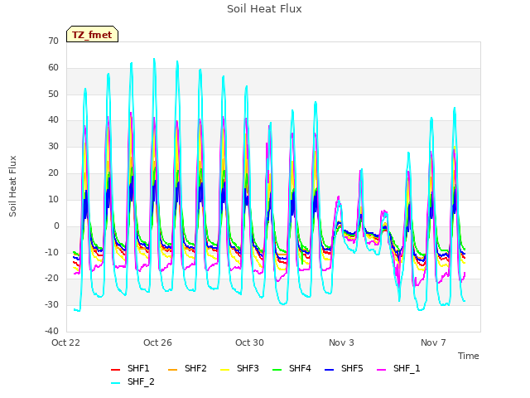Click the vertical Soil Heat Flux axis label
Screen dimensions: 530x398
pyautogui.click(x=13, y=186)
